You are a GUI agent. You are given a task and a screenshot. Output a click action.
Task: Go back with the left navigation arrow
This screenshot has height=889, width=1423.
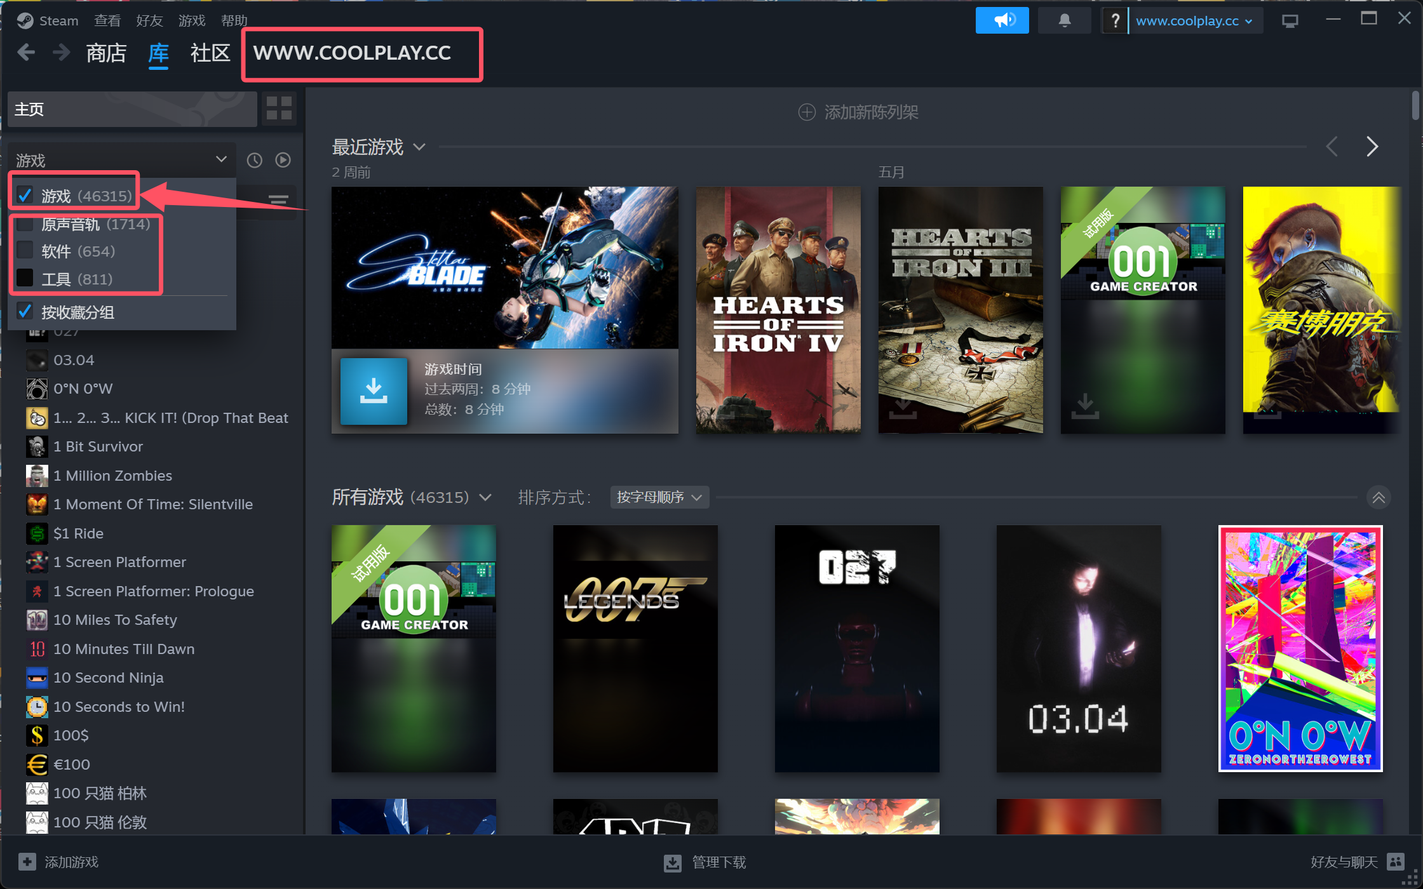point(26,52)
